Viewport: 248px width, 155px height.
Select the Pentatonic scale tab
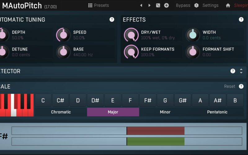pos(217,112)
